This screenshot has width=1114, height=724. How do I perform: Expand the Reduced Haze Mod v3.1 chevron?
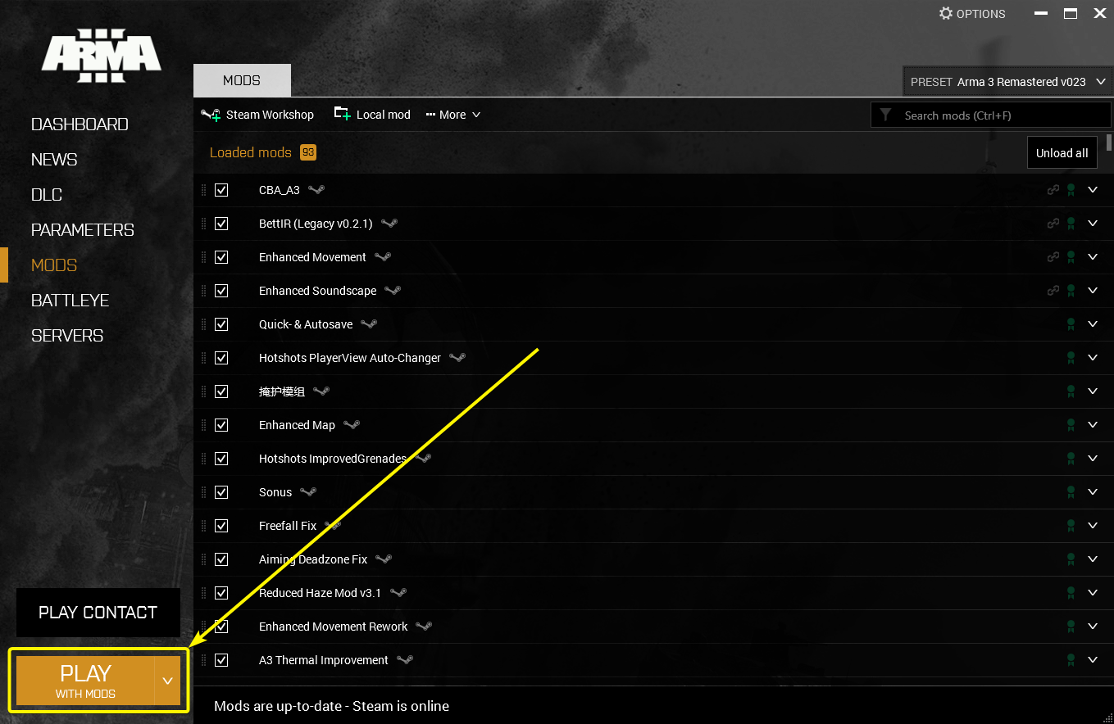coord(1092,593)
